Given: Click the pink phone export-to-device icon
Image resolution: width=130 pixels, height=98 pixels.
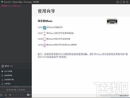Looking at the screenshot, I should (x=44, y=33).
